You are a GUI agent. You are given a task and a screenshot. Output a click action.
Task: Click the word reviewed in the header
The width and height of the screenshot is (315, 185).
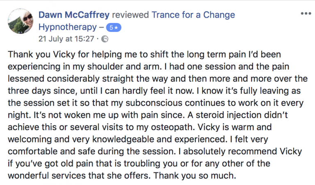click(x=130, y=15)
